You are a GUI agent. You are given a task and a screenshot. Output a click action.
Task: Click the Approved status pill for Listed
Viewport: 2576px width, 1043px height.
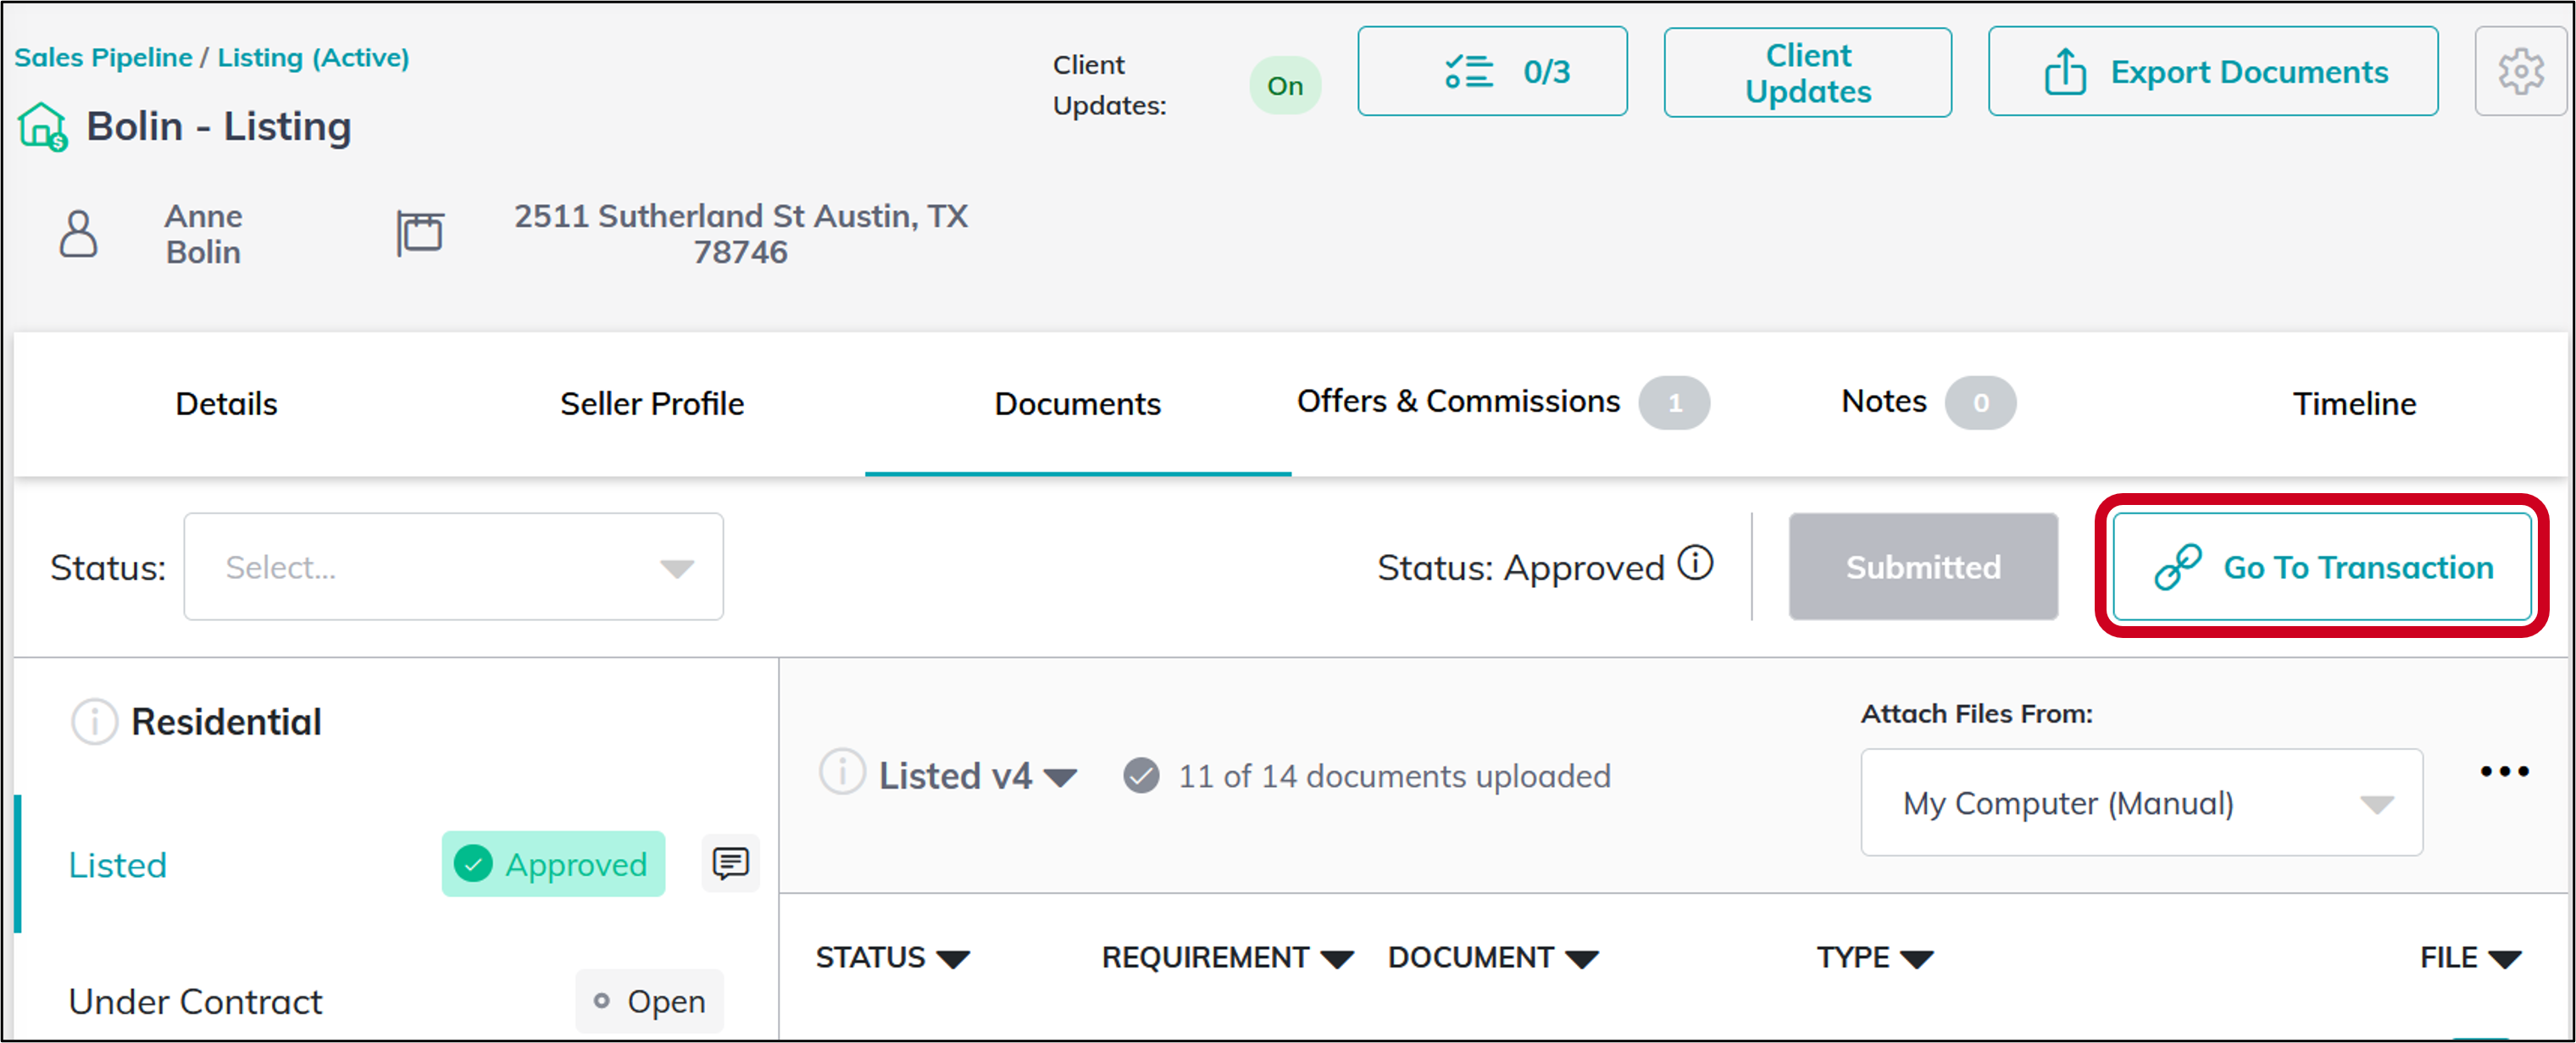click(553, 863)
